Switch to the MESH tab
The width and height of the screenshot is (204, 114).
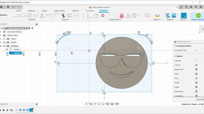click(x=45, y=11)
